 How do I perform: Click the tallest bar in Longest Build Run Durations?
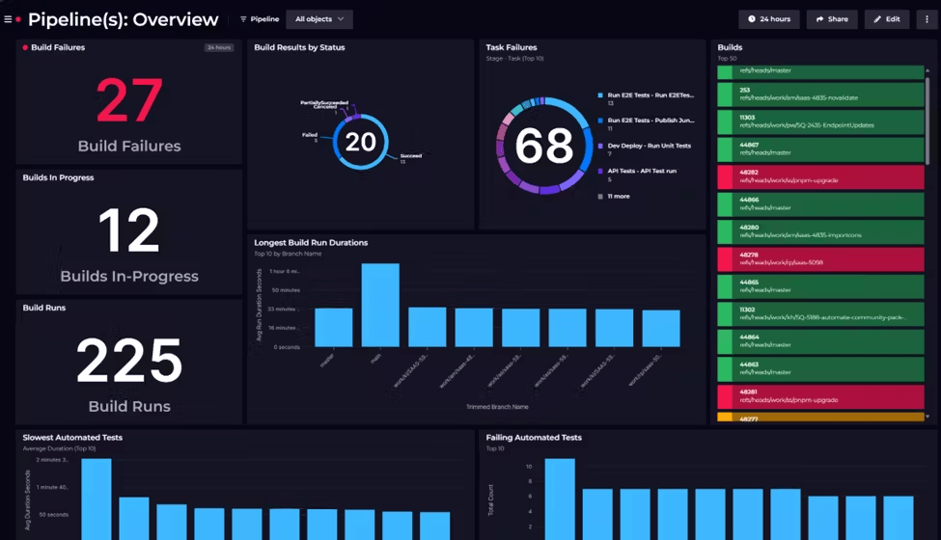tap(380, 305)
